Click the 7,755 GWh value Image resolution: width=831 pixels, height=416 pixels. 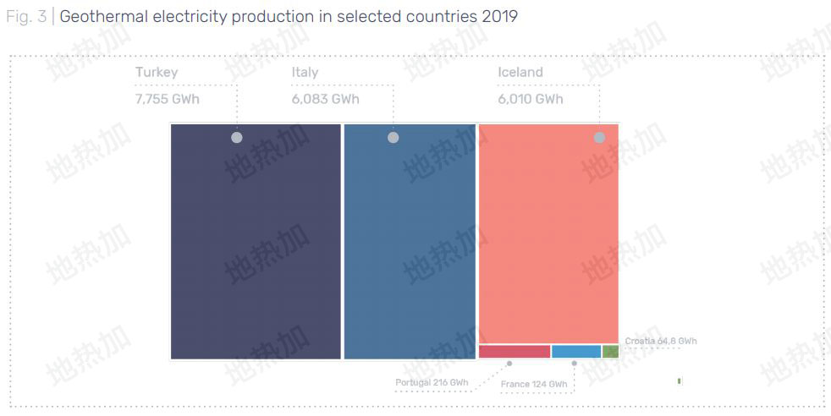coord(168,99)
